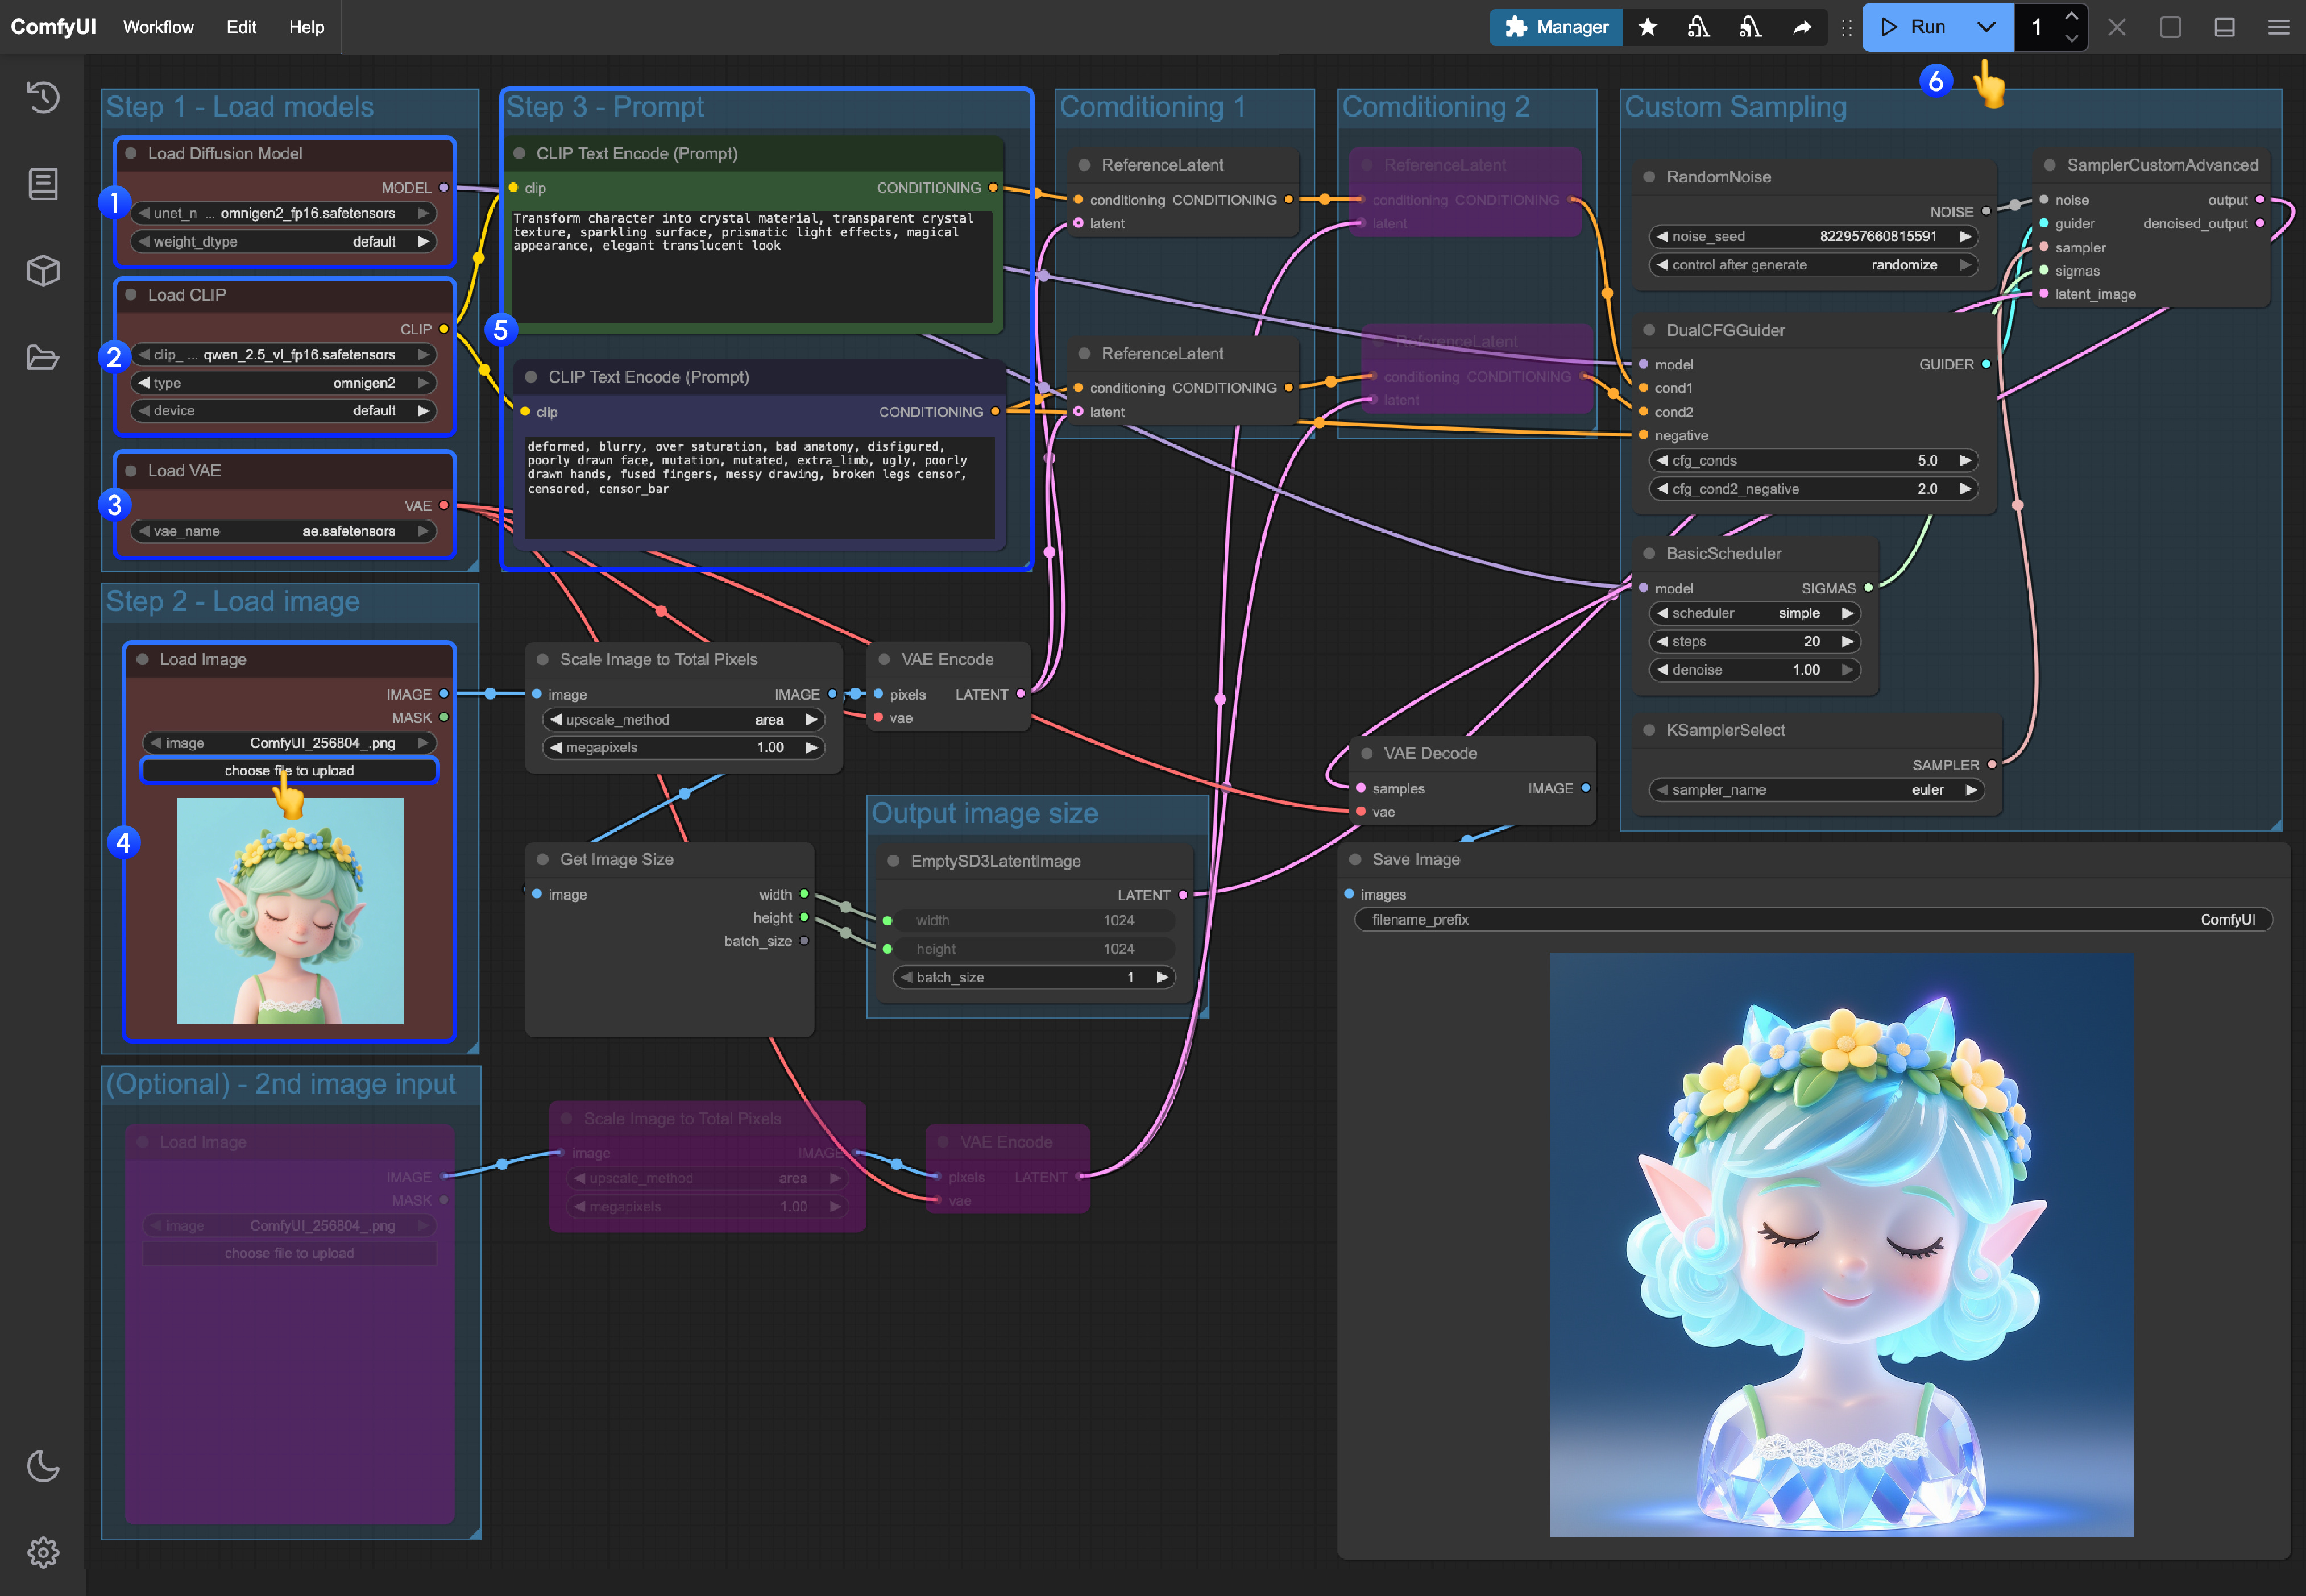Click the Run button to queue the workflow

point(1920,27)
